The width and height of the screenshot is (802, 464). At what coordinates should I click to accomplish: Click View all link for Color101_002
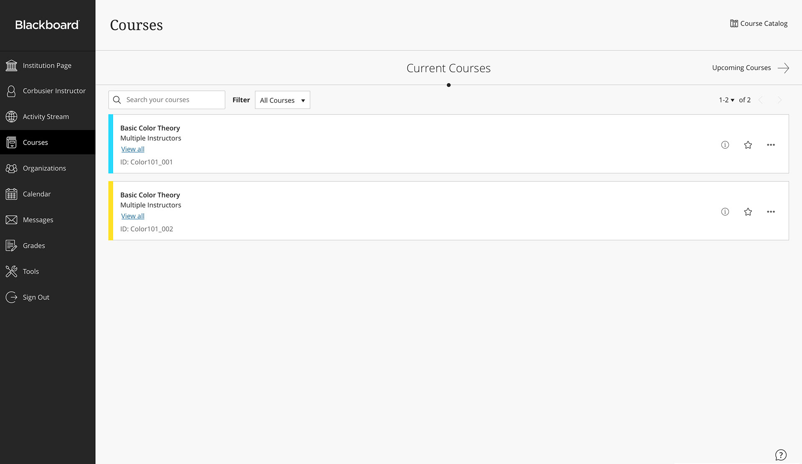tap(133, 216)
